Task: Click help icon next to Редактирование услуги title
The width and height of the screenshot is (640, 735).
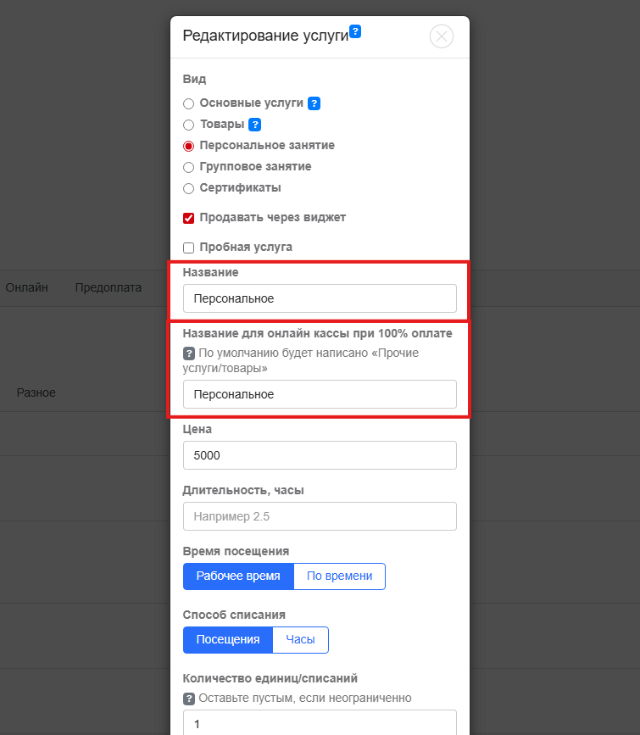Action: pyautogui.click(x=356, y=31)
